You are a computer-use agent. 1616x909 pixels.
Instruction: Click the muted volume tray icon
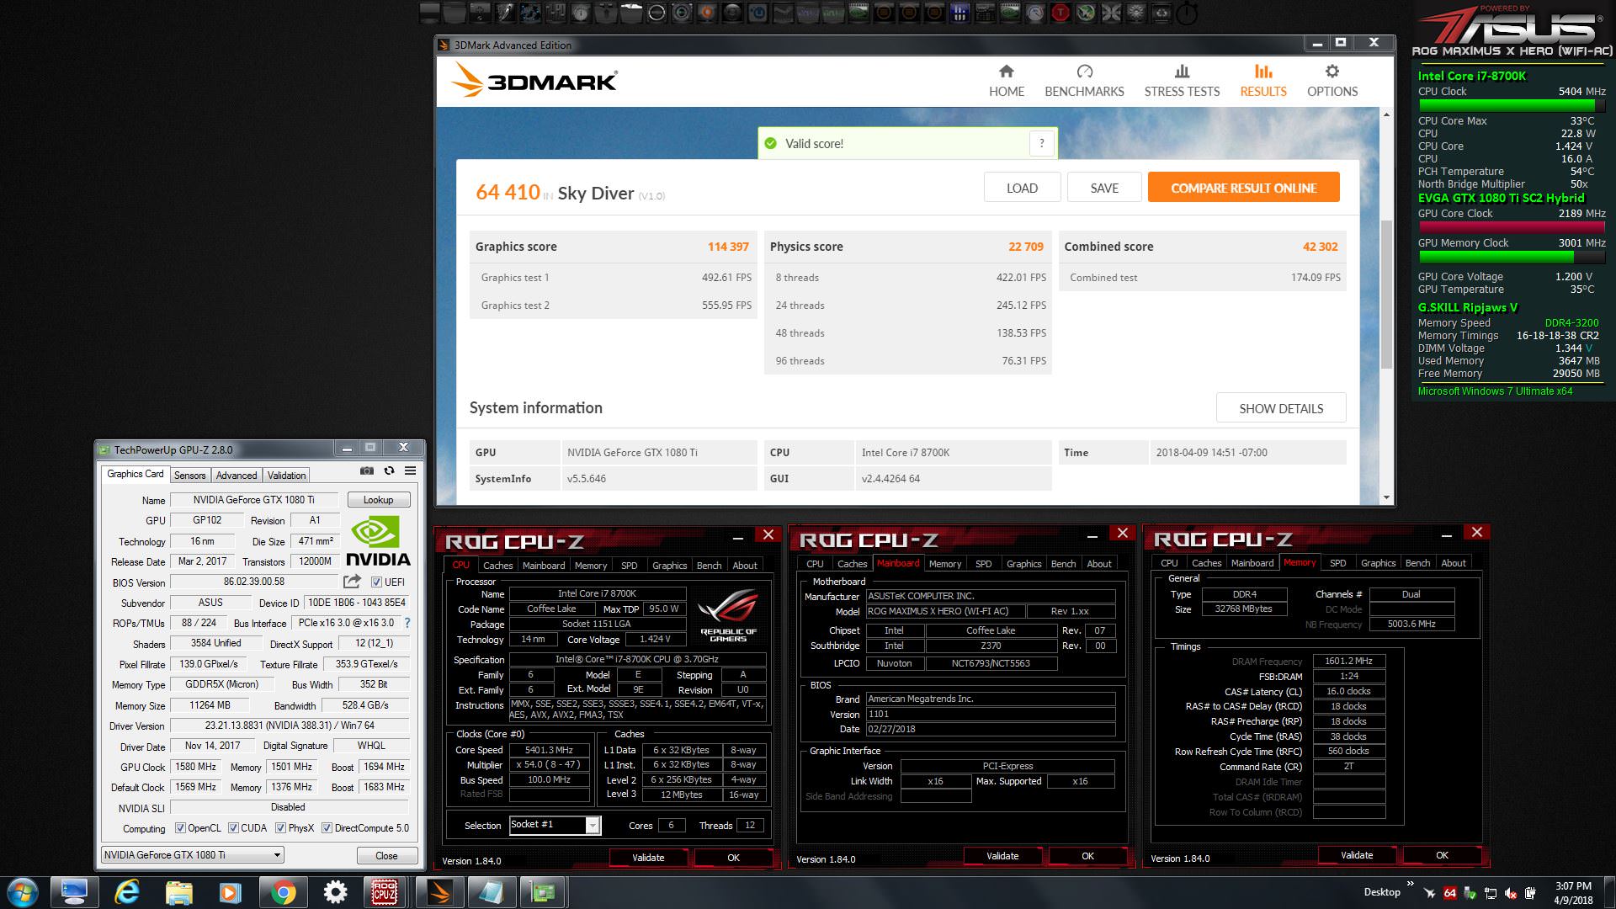[x=1511, y=893]
